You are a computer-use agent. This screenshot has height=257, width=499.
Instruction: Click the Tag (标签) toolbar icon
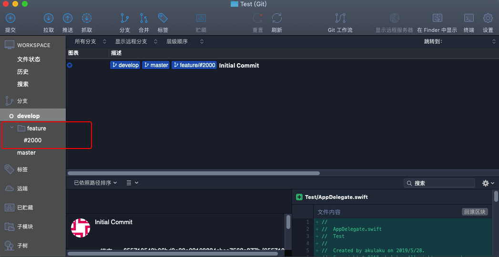163,19
